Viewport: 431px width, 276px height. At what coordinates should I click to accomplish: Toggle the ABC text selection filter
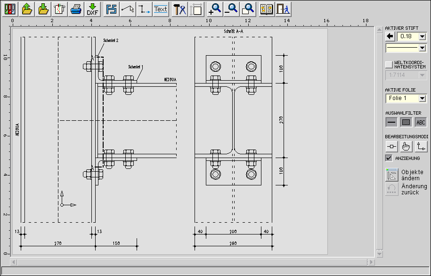[x=421, y=122]
